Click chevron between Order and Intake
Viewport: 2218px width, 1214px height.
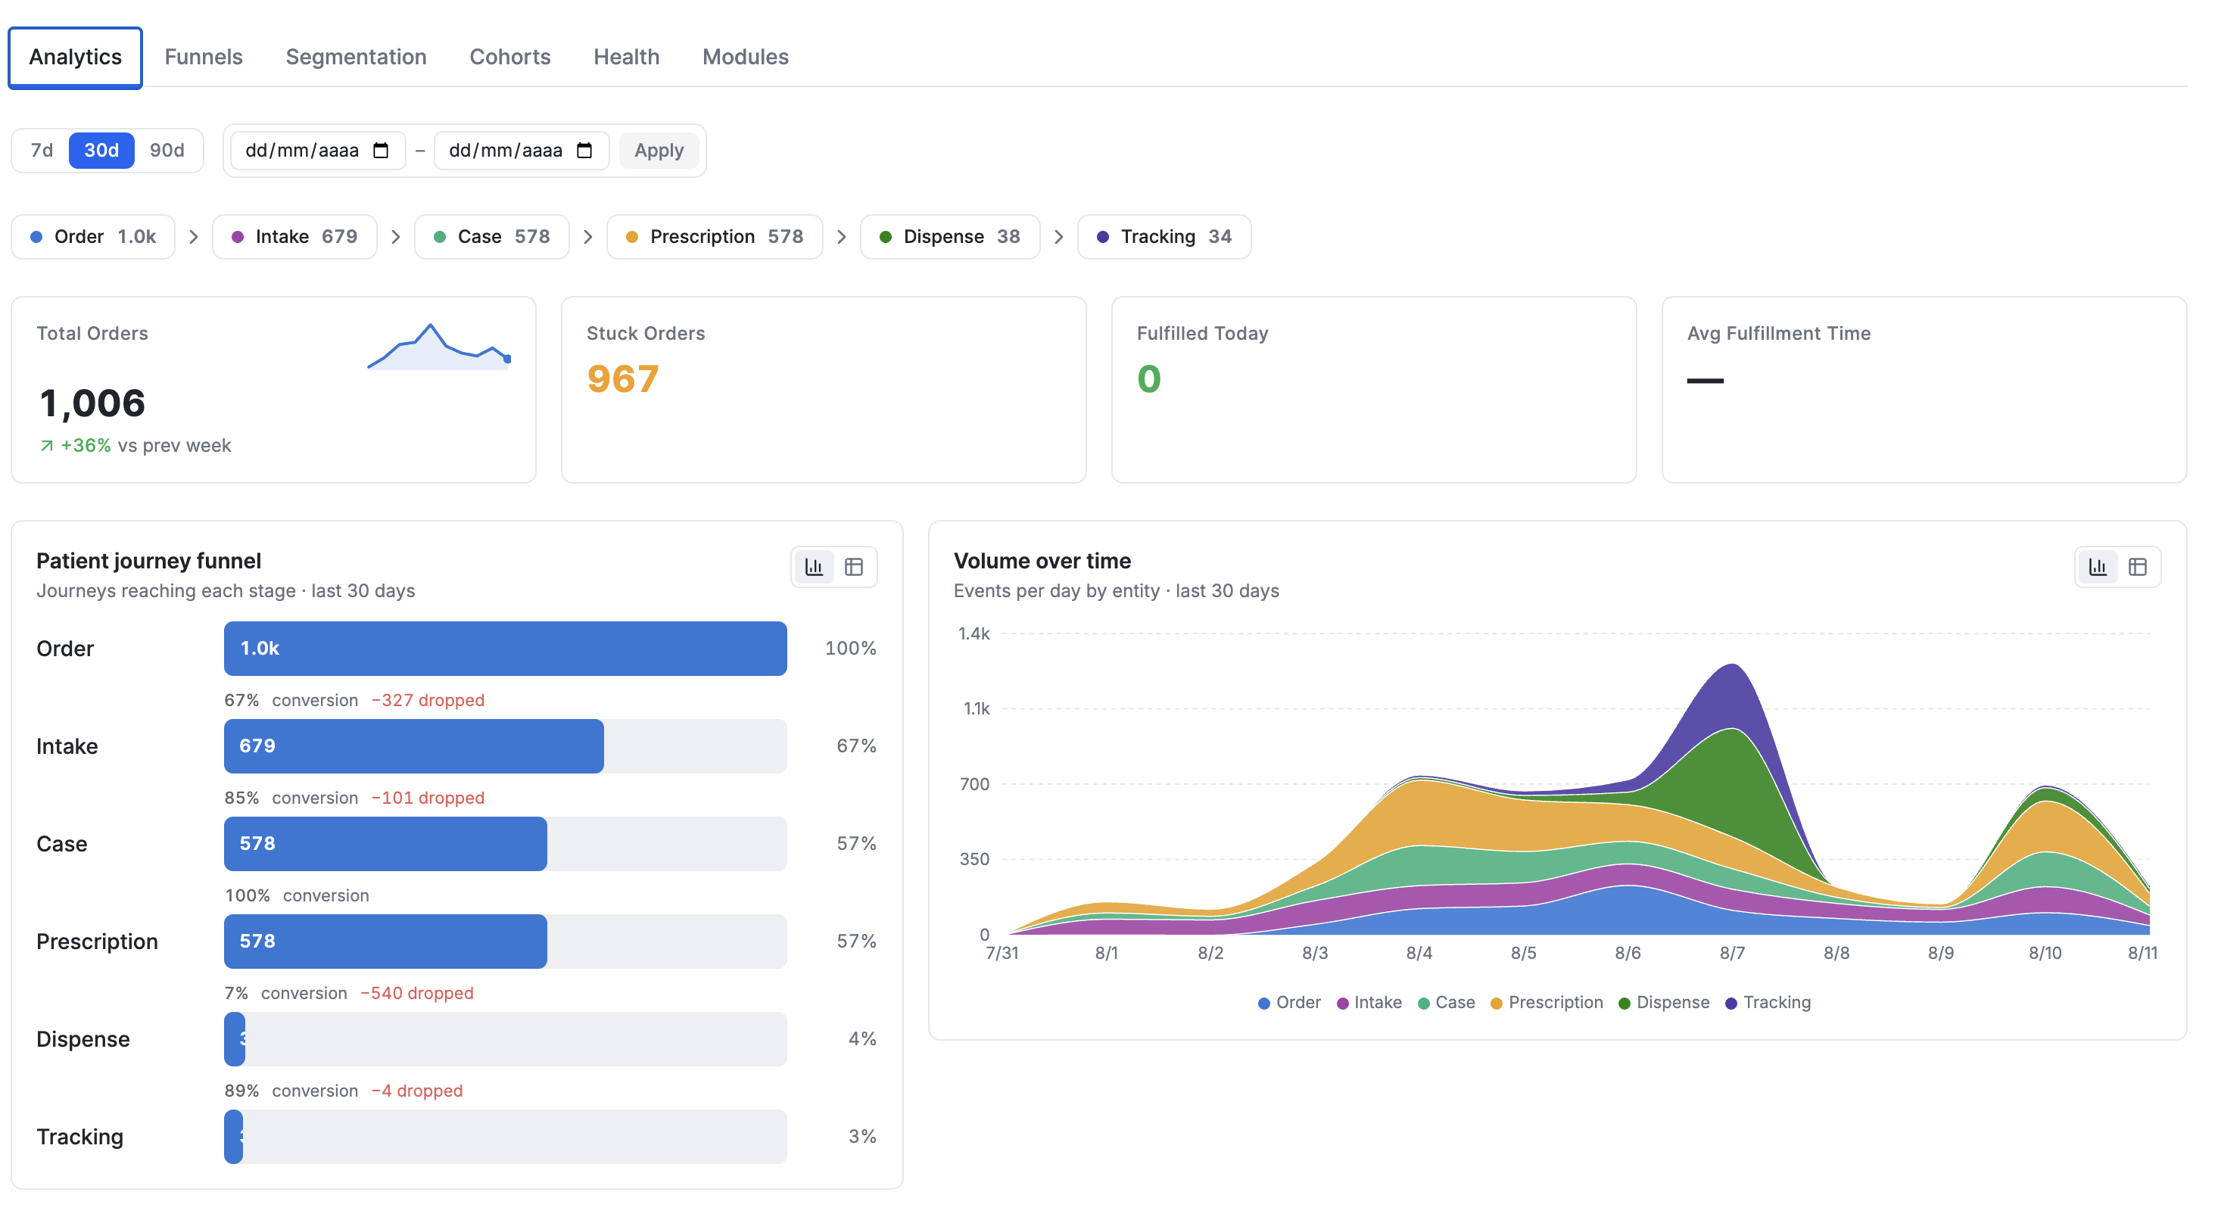pos(194,237)
